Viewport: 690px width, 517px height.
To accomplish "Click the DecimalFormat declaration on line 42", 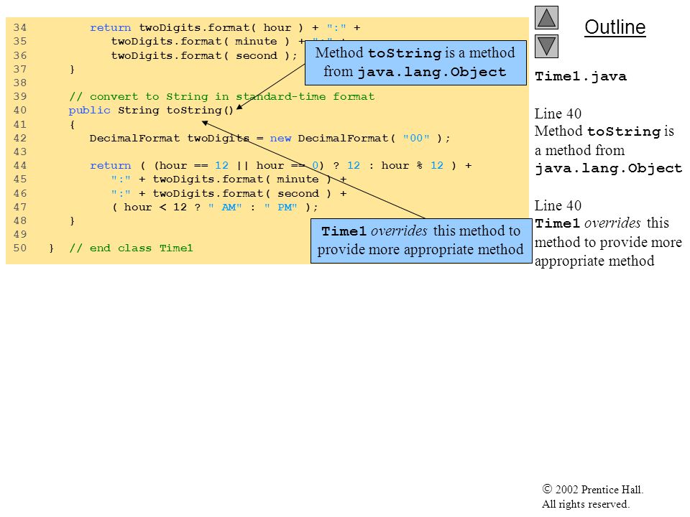I will [x=270, y=139].
